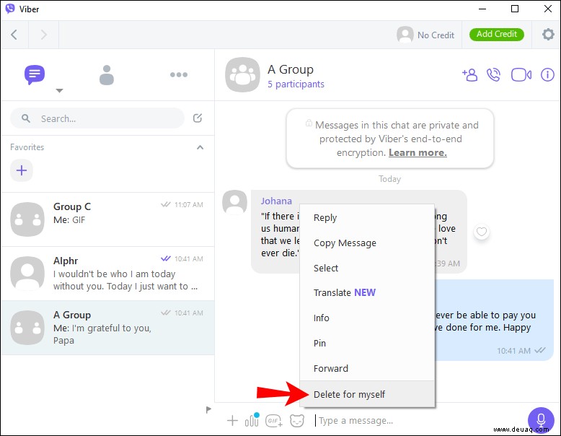Image resolution: width=561 pixels, height=436 pixels.
Task: Open the 5 participants link
Action: pyautogui.click(x=296, y=84)
